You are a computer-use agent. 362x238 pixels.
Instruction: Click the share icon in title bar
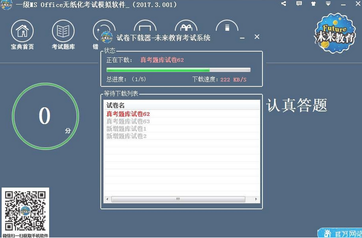pyautogui.click(x=284, y=3)
